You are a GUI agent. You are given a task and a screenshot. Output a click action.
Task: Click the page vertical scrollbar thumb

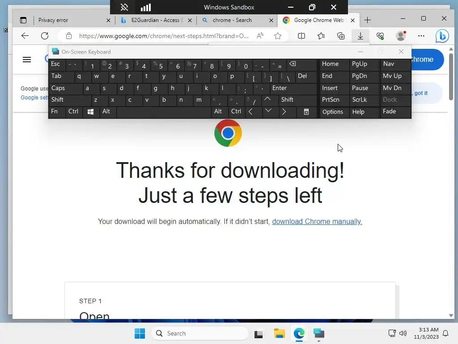pos(451,77)
